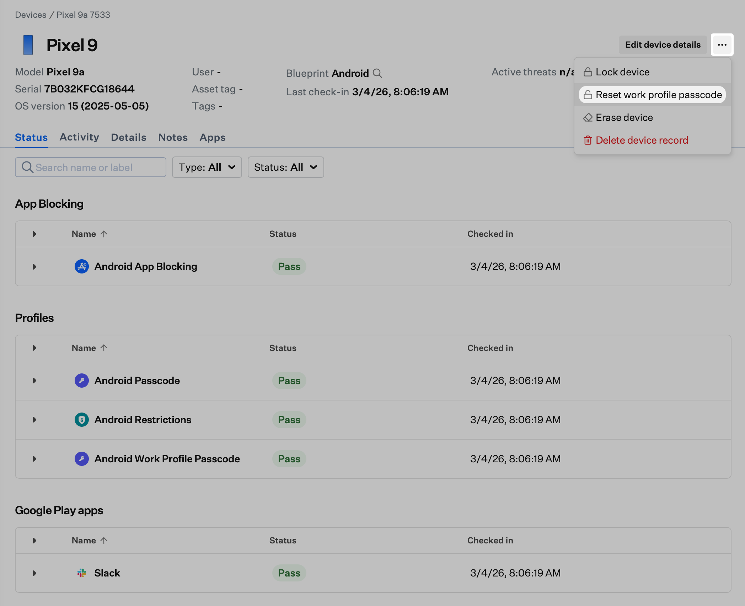Click the Android Passcode name
This screenshot has width=745, height=606.
point(137,381)
